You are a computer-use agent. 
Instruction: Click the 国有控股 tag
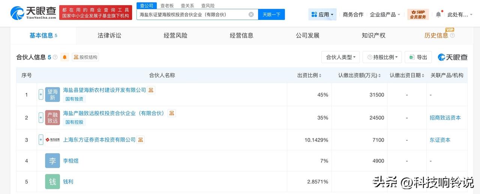coord(75,122)
